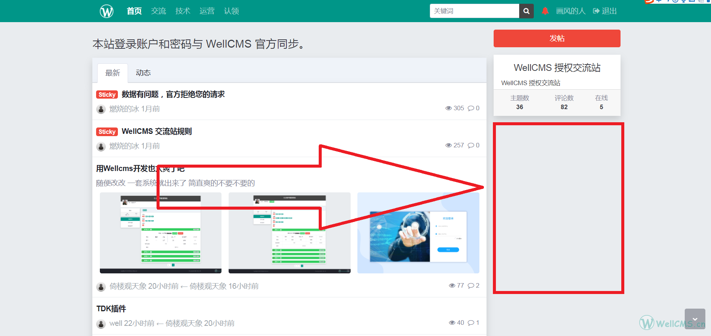Open post WellCMS 交流站规则

[157, 132]
